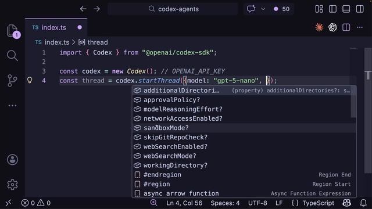Select #endregion snippet suggestion
This screenshot has width=372, height=209.
click(x=244, y=175)
